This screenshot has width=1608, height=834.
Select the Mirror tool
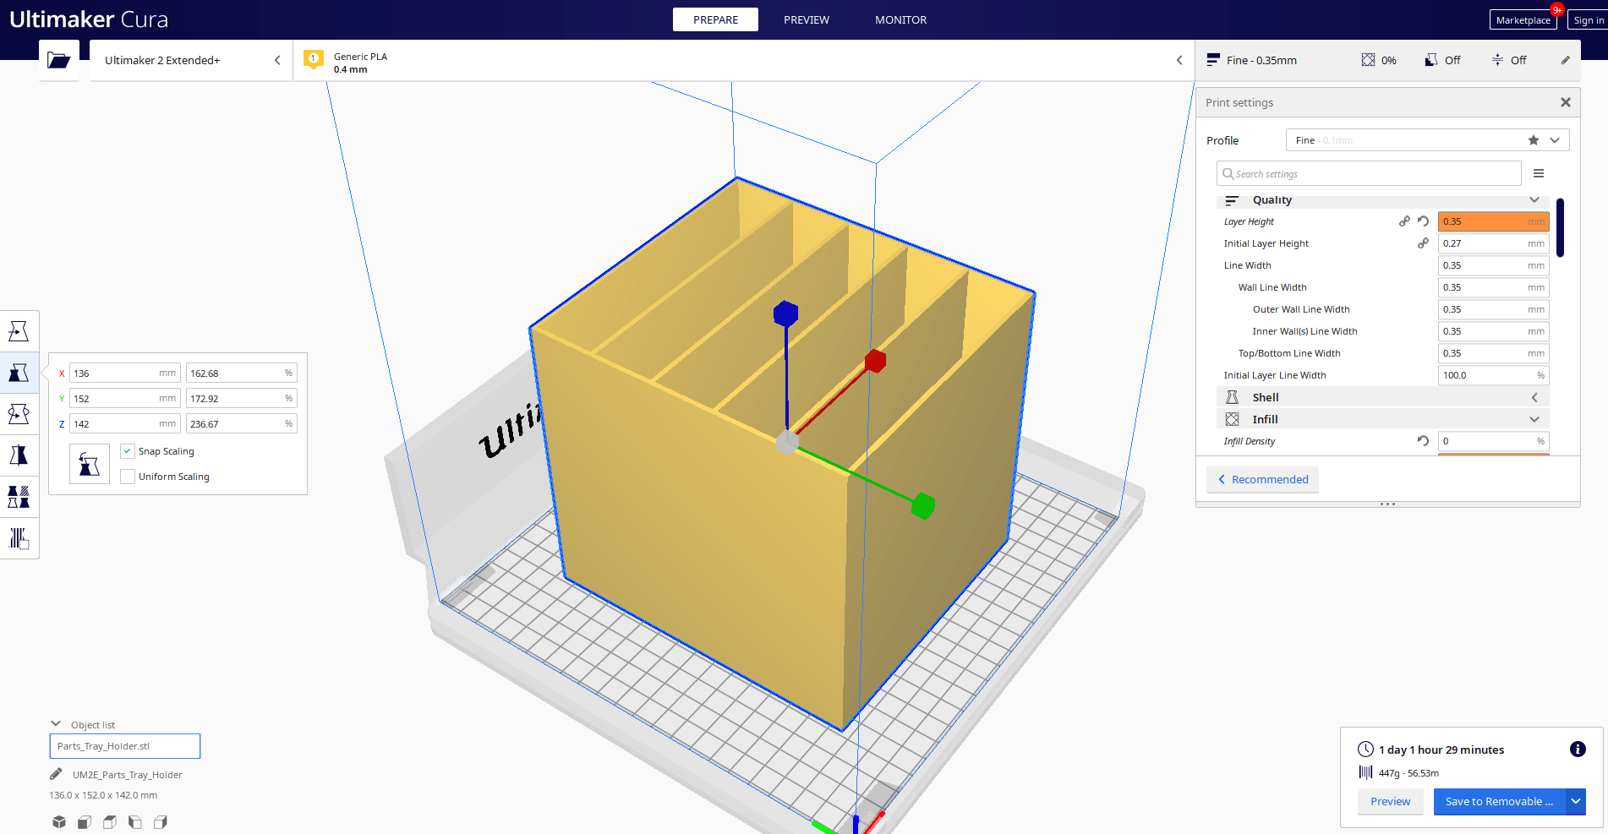click(19, 455)
